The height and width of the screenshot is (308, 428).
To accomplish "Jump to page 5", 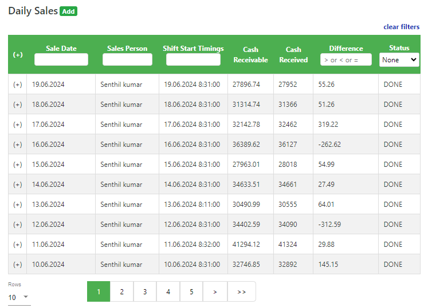I will [x=191, y=291].
